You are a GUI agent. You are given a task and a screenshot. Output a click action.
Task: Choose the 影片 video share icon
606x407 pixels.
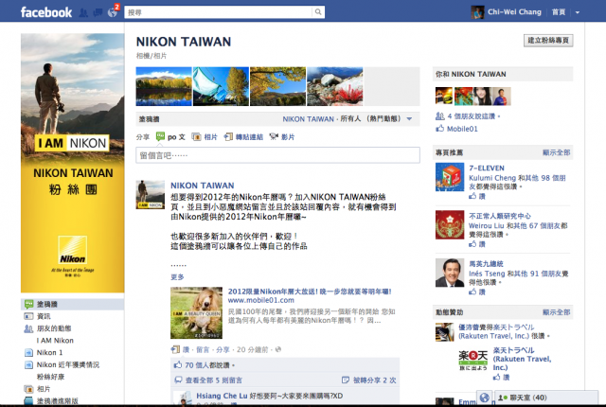click(x=274, y=136)
